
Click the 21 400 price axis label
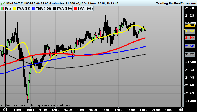(190, 101)
